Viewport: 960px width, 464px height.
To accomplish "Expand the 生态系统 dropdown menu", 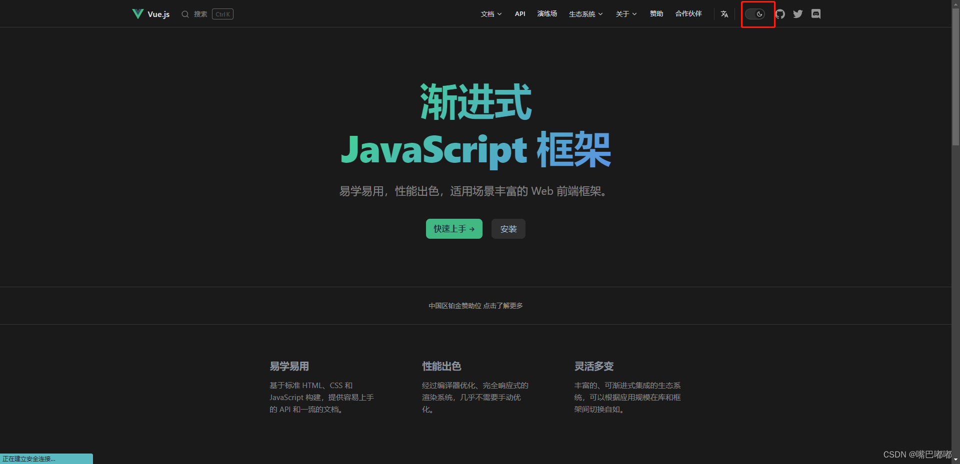I will (585, 14).
